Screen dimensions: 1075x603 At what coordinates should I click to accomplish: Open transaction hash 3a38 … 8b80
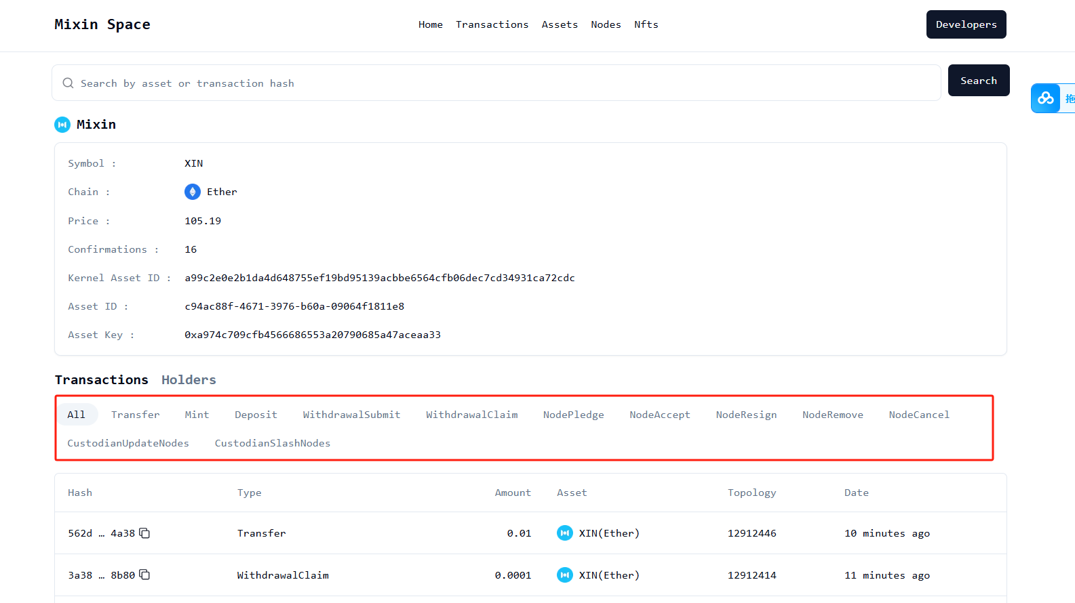[101, 575]
